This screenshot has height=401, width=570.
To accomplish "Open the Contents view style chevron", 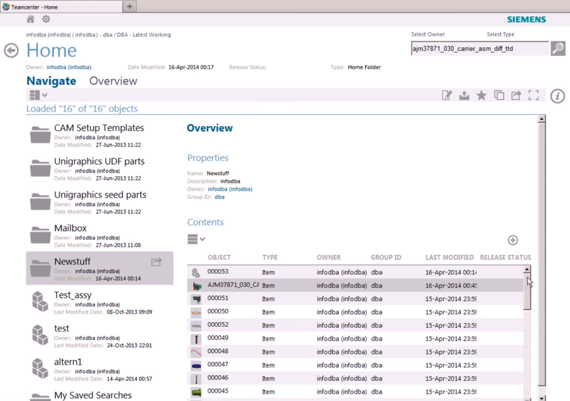I will tap(196, 239).
